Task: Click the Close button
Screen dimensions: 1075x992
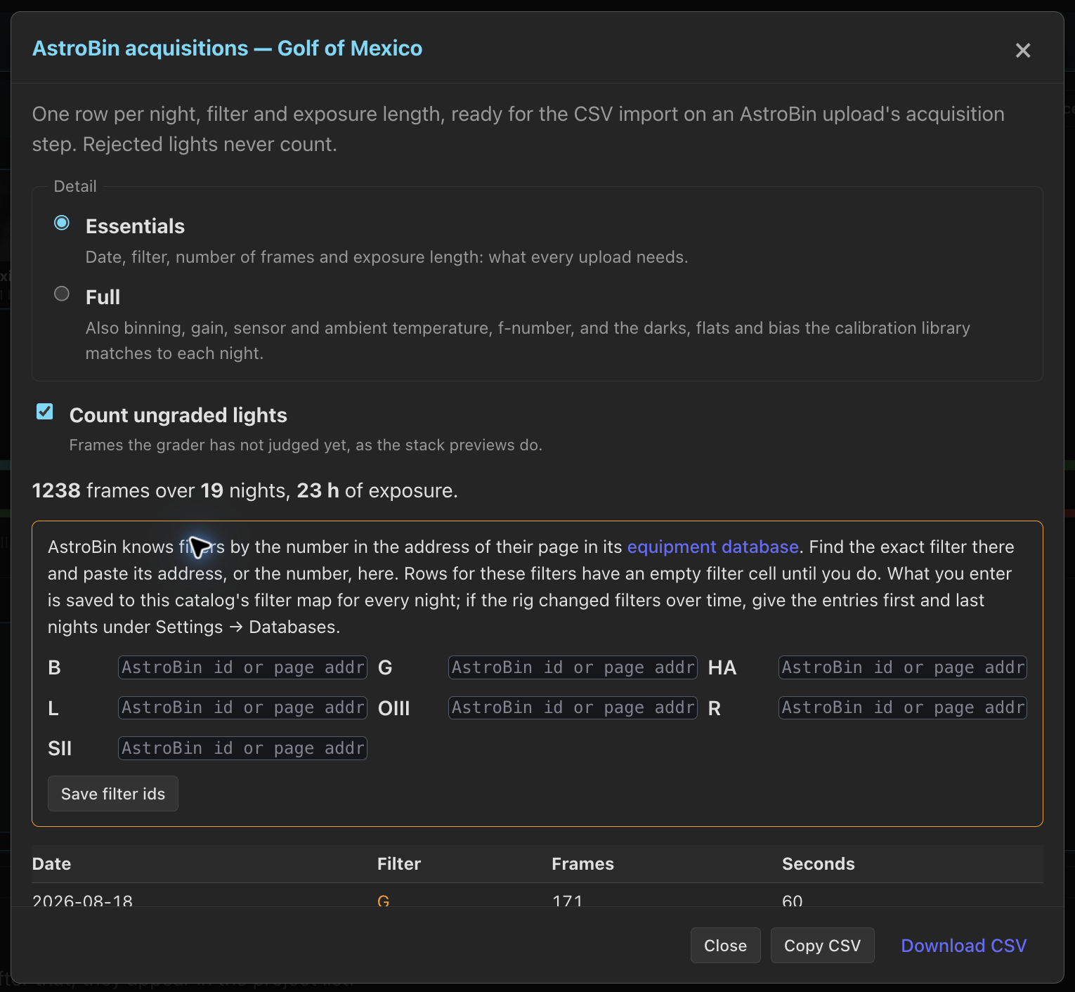Action: (x=725, y=946)
